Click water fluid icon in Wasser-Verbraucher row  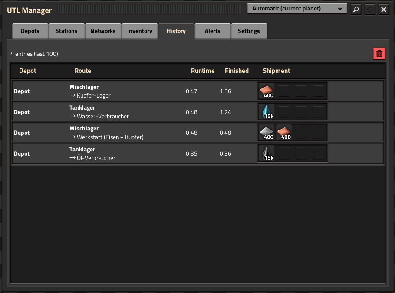[x=267, y=112]
